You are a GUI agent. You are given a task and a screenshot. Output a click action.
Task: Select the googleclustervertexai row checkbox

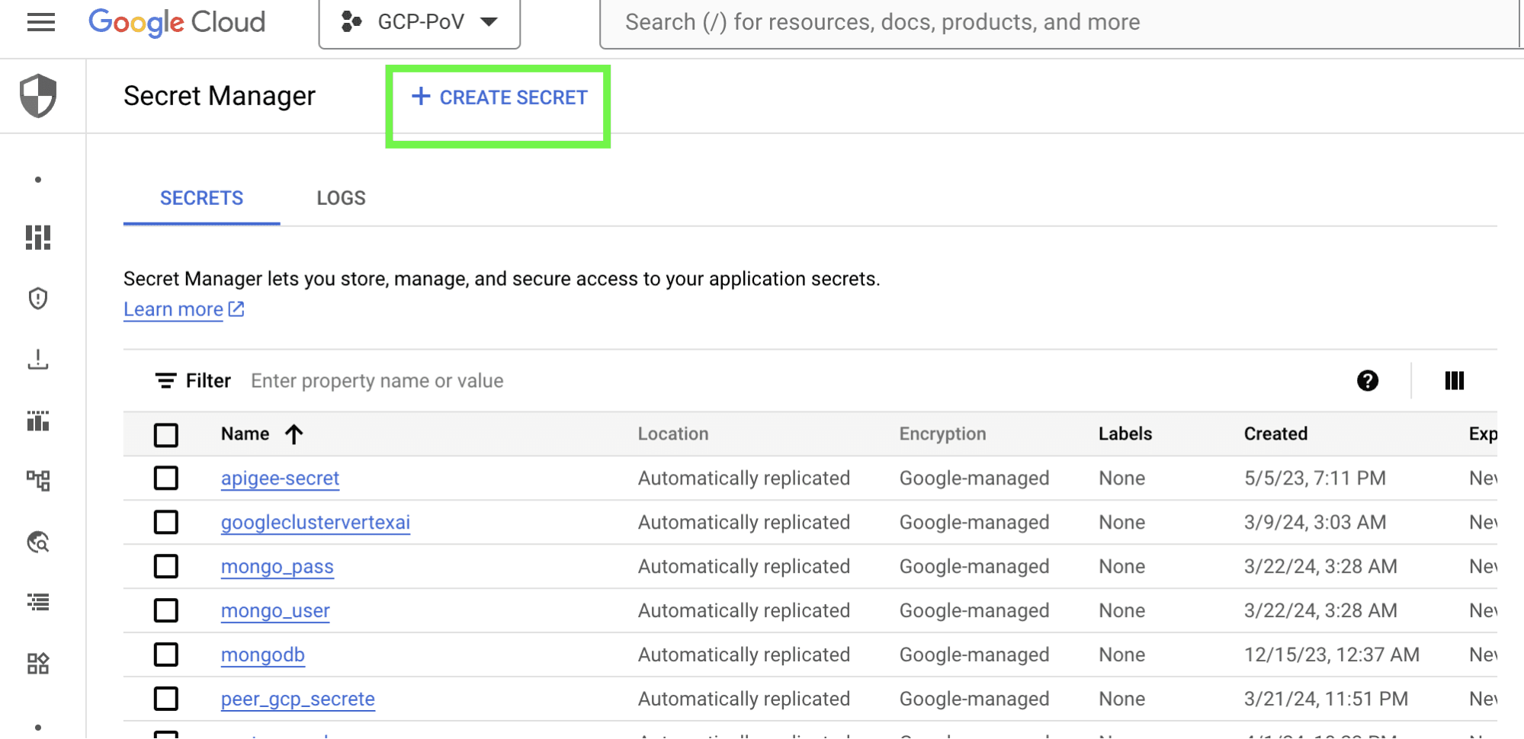tap(166, 523)
